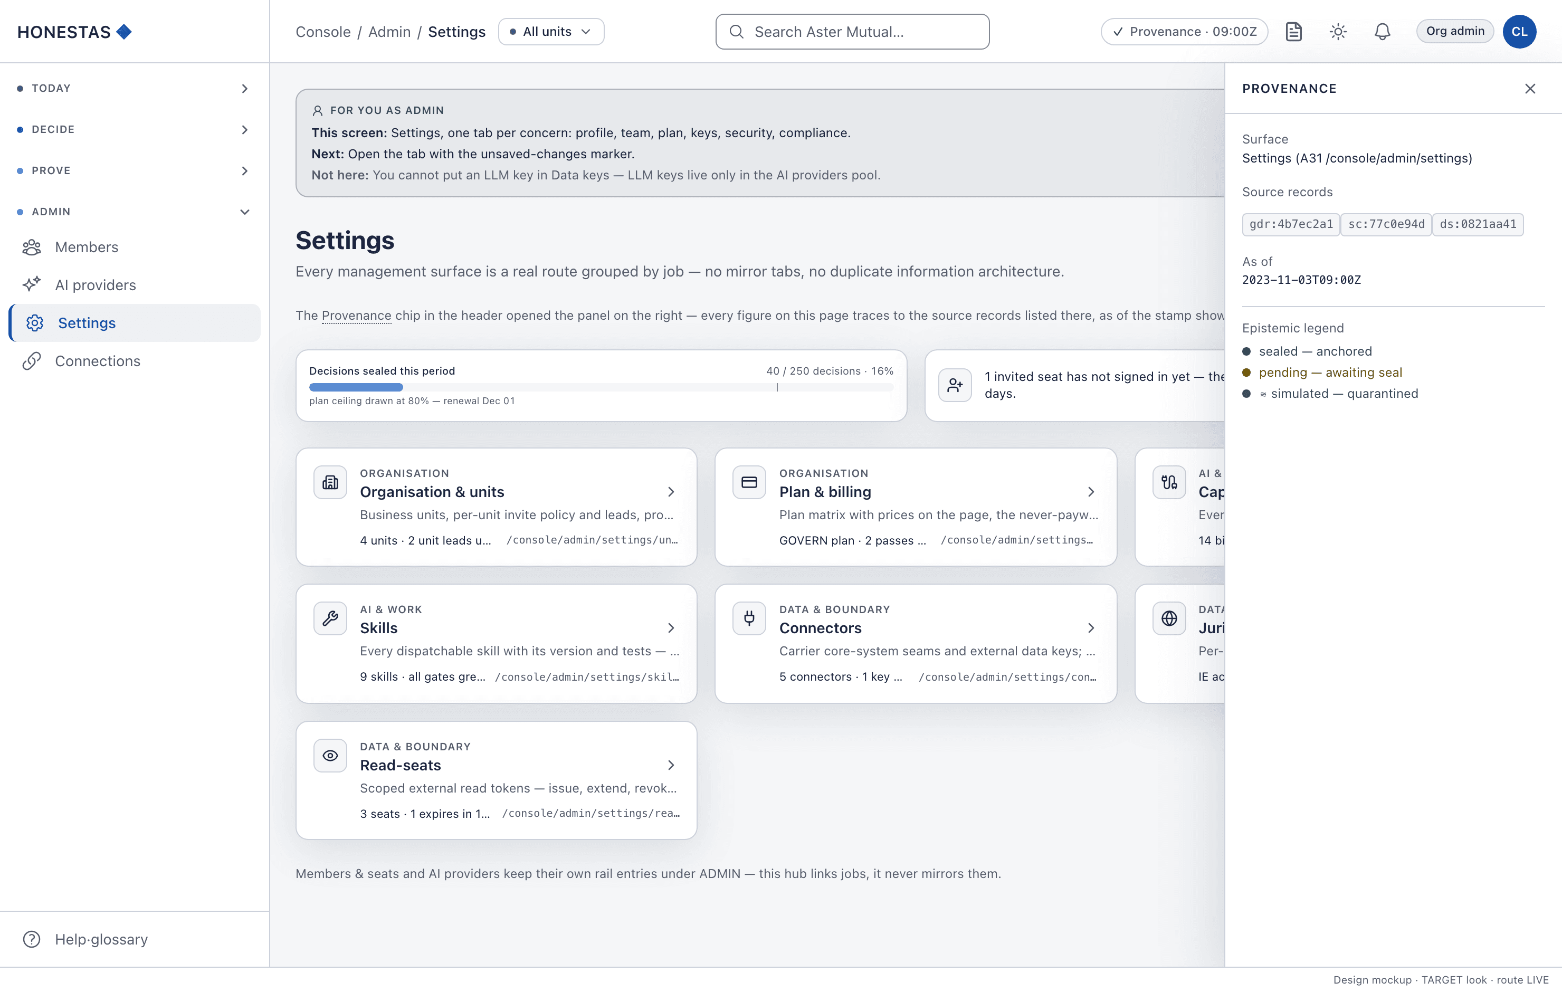Click the As of timestamp 2023-11-03T09:00Z
This screenshot has height=992, width=1562.
1301,280
